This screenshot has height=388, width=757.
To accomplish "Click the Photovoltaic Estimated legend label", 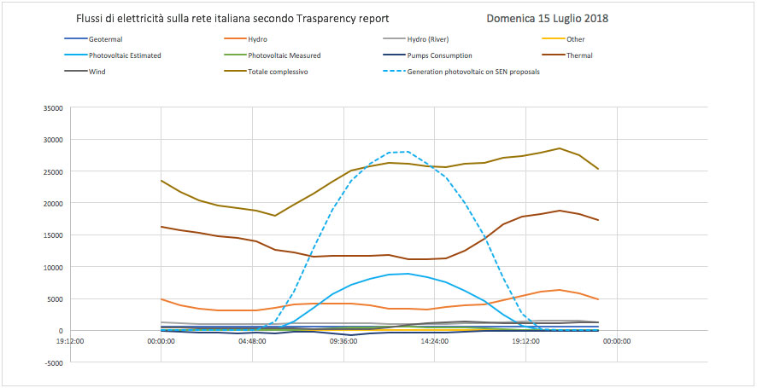I will 125,55.
